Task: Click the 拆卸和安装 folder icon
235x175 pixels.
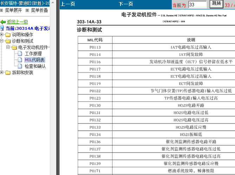Action: click(8, 72)
